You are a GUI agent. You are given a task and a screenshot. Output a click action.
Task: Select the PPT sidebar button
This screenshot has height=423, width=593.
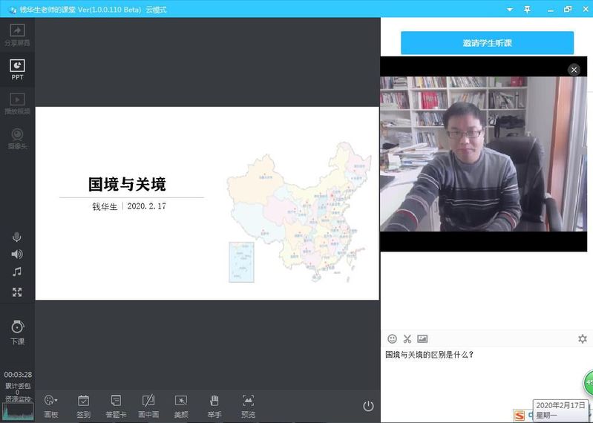coord(17,70)
